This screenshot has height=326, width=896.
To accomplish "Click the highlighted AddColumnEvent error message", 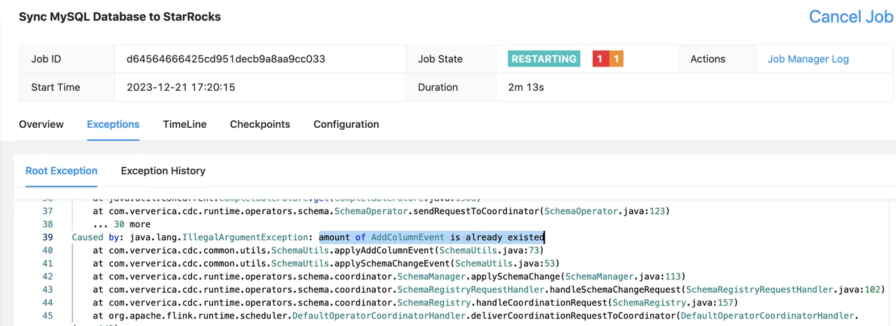I will point(431,237).
